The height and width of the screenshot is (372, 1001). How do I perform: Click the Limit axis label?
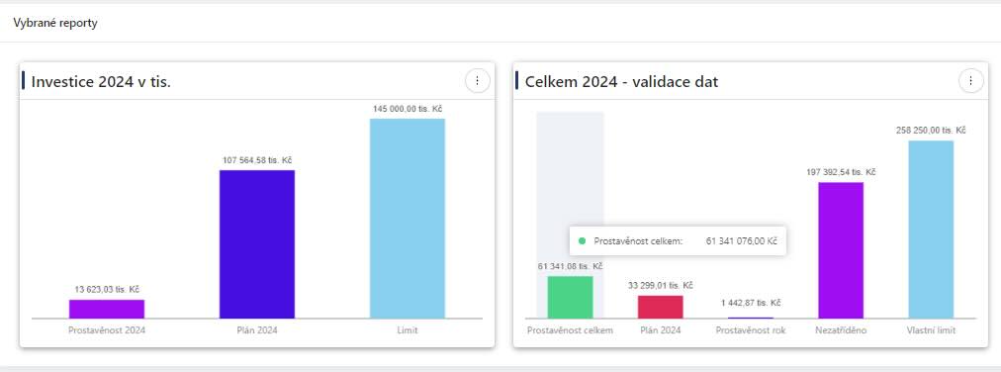point(408,330)
